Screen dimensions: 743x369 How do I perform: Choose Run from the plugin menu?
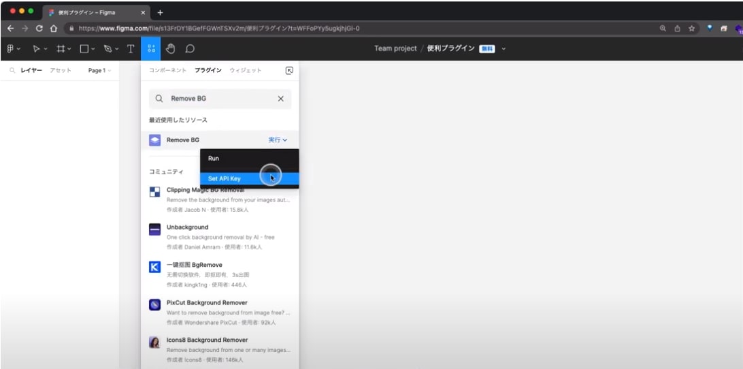click(250, 159)
